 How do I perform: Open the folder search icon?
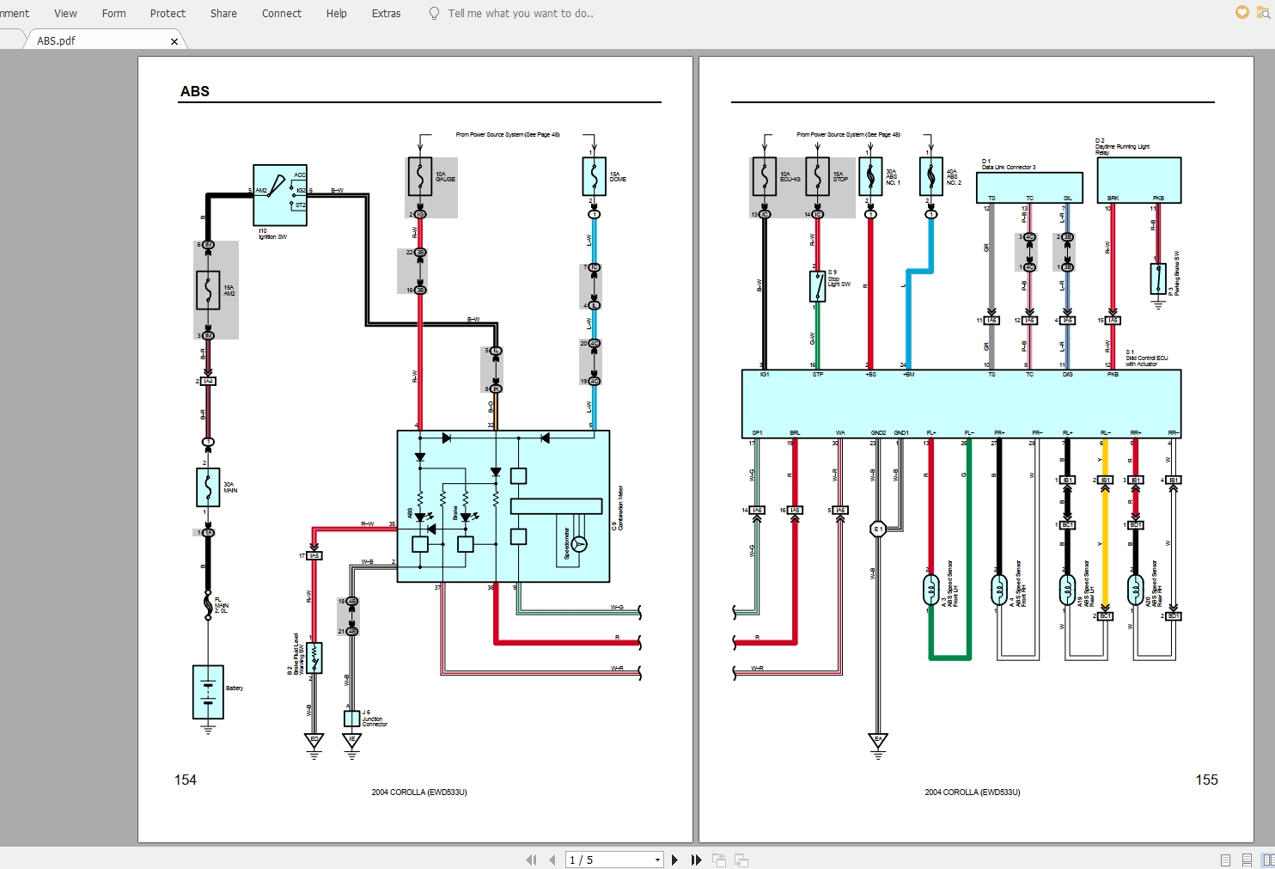(1266, 12)
